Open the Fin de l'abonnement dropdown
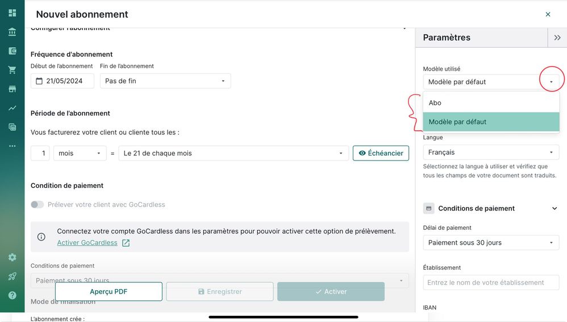Screen dimensions: 567x322 coord(165,81)
